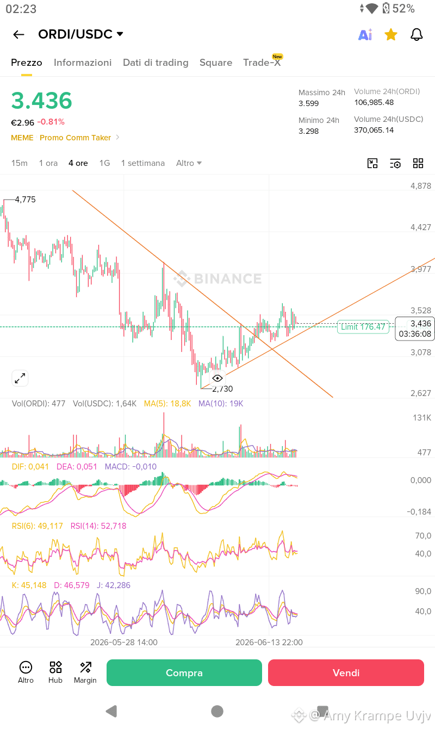The image size is (435, 729).
Task: Expand chart to fullscreen
Action: pos(20,378)
